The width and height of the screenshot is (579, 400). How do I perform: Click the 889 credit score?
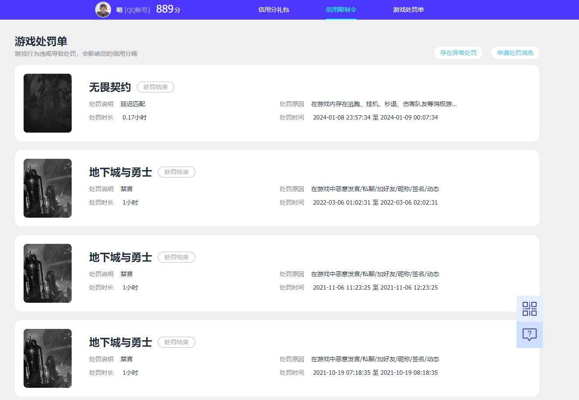coord(168,9)
